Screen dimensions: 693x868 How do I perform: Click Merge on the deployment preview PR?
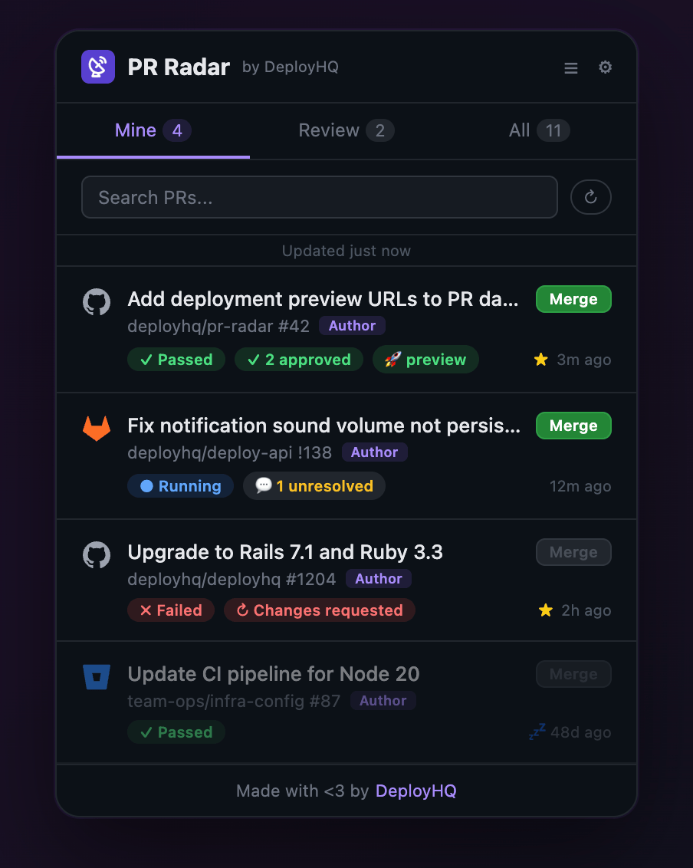point(573,299)
